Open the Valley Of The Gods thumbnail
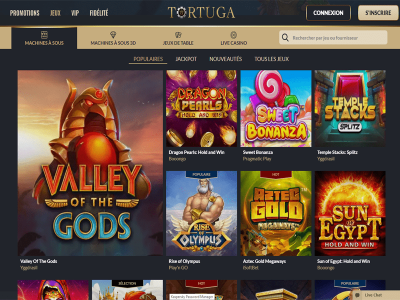The width and height of the screenshot is (400, 300). tap(90, 163)
